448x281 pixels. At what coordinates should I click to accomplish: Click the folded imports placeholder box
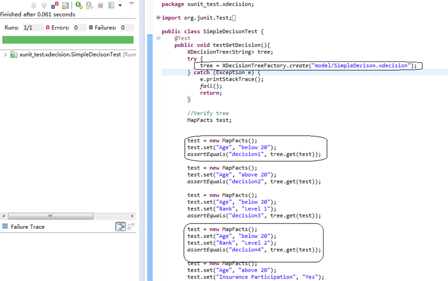[234, 18]
